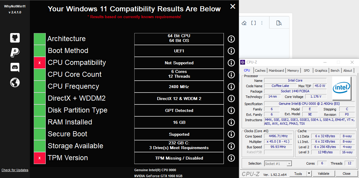The image size is (359, 178).
Task: Click the '16 GB' result cell
Action: (x=179, y=122)
